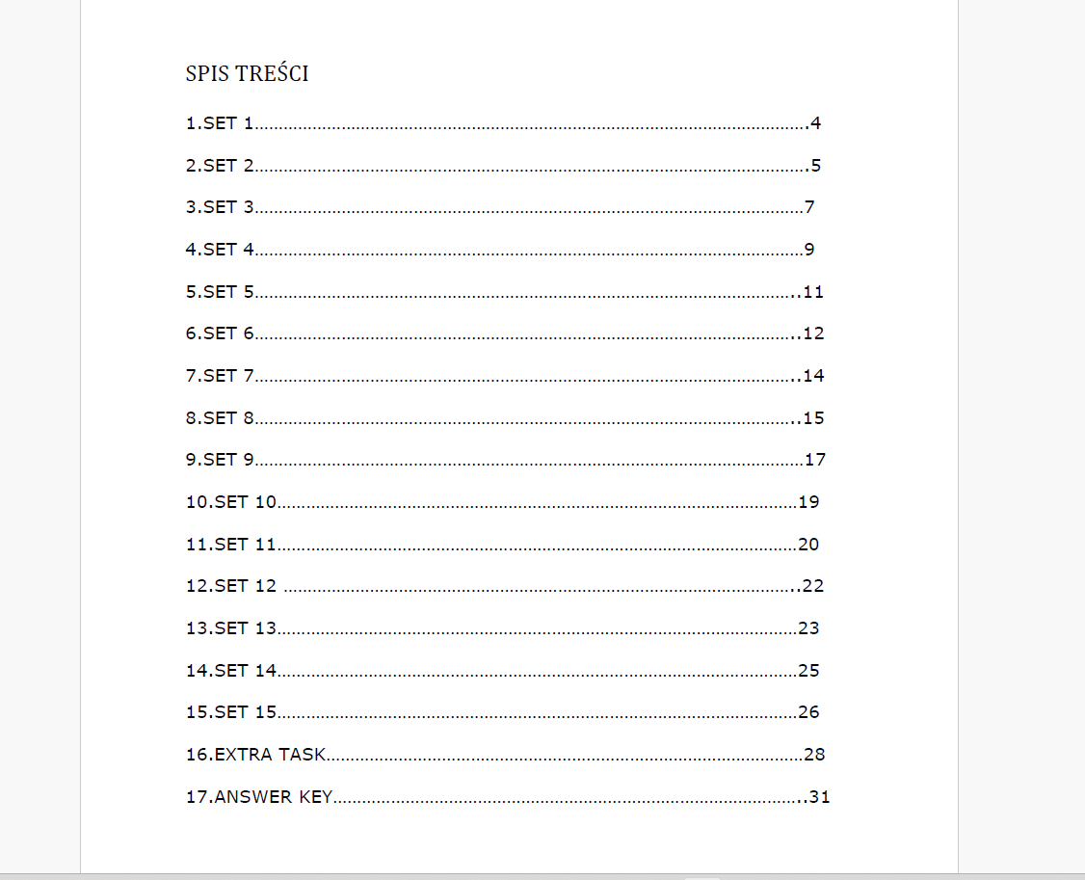The image size is (1085, 880).
Task: Open the SET 1 contents entry
Action: coord(220,123)
